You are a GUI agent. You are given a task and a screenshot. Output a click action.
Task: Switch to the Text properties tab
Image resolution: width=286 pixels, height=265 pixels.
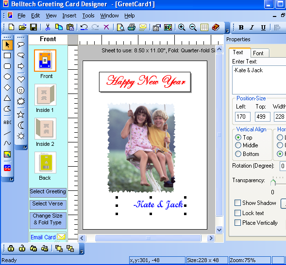click(240, 52)
